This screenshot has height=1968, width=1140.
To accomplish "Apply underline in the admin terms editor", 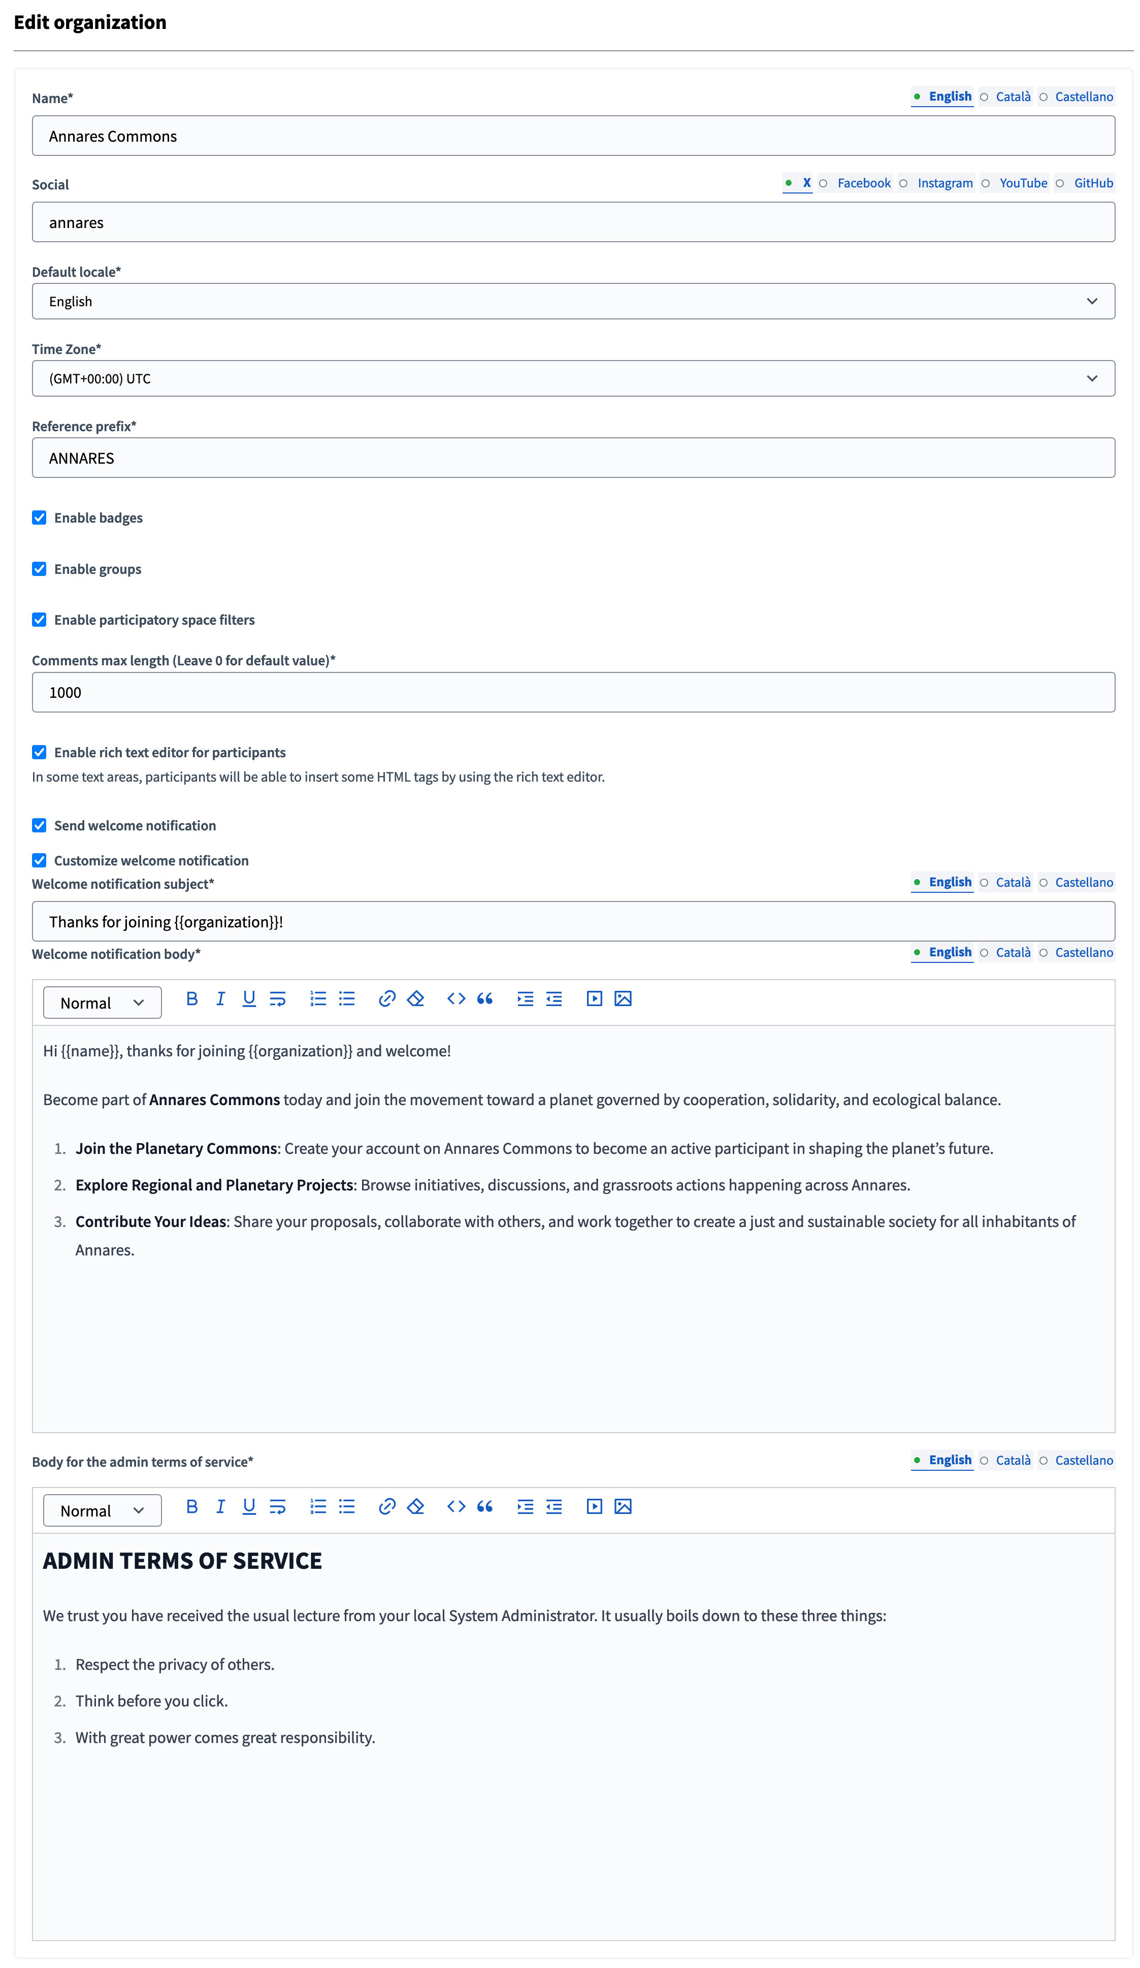I will [x=248, y=1507].
